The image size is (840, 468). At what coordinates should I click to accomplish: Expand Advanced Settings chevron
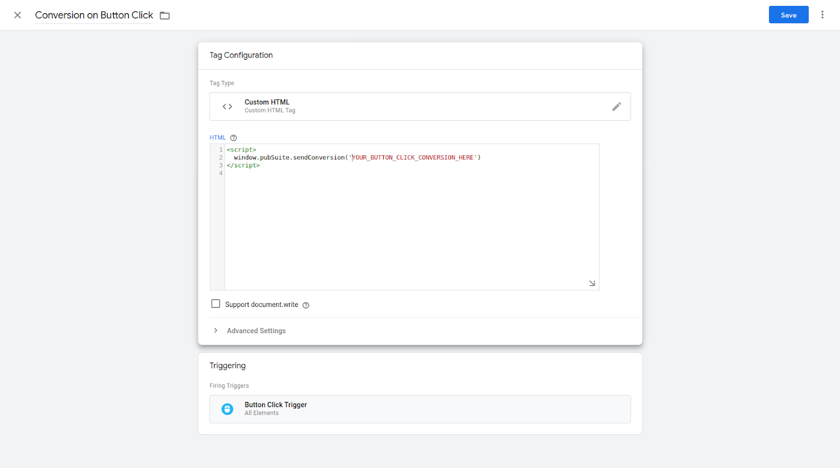[x=216, y=331]
